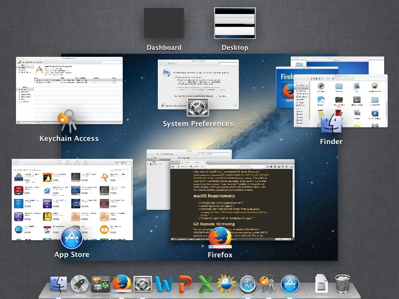Click the Keychain Access keys badge on its window
399x299 pixels.
(x=67, y=120)
